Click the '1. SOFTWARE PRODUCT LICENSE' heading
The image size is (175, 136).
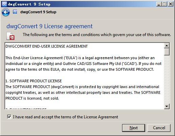[34, 81]
